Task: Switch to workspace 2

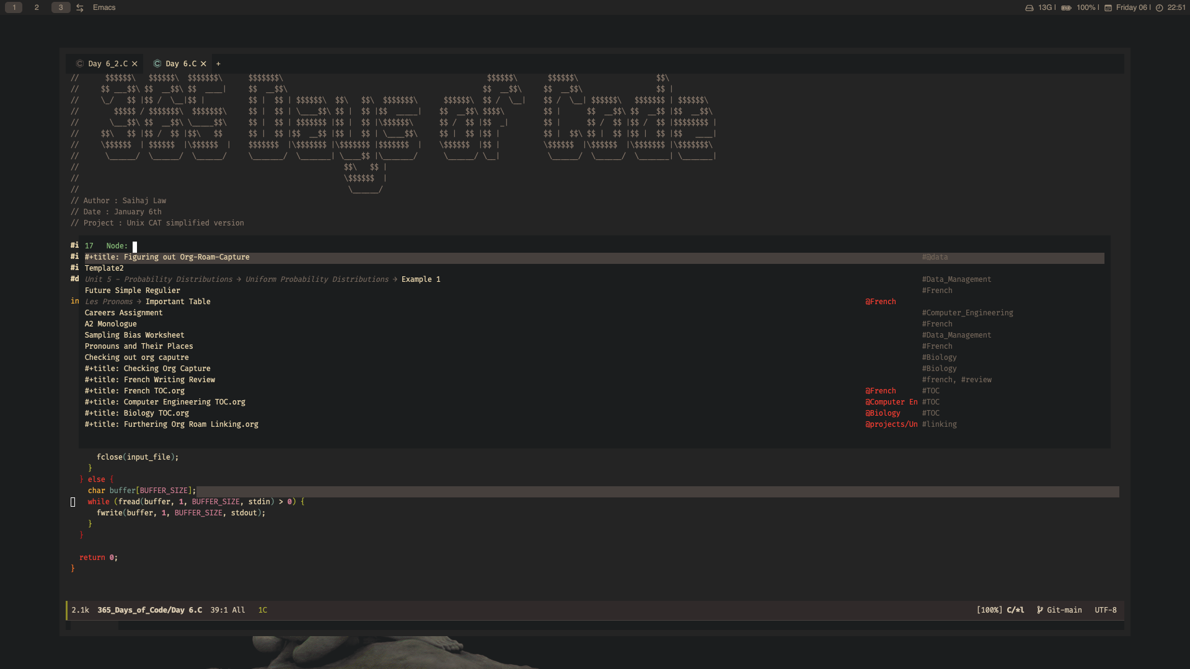Action: [37, 7]
